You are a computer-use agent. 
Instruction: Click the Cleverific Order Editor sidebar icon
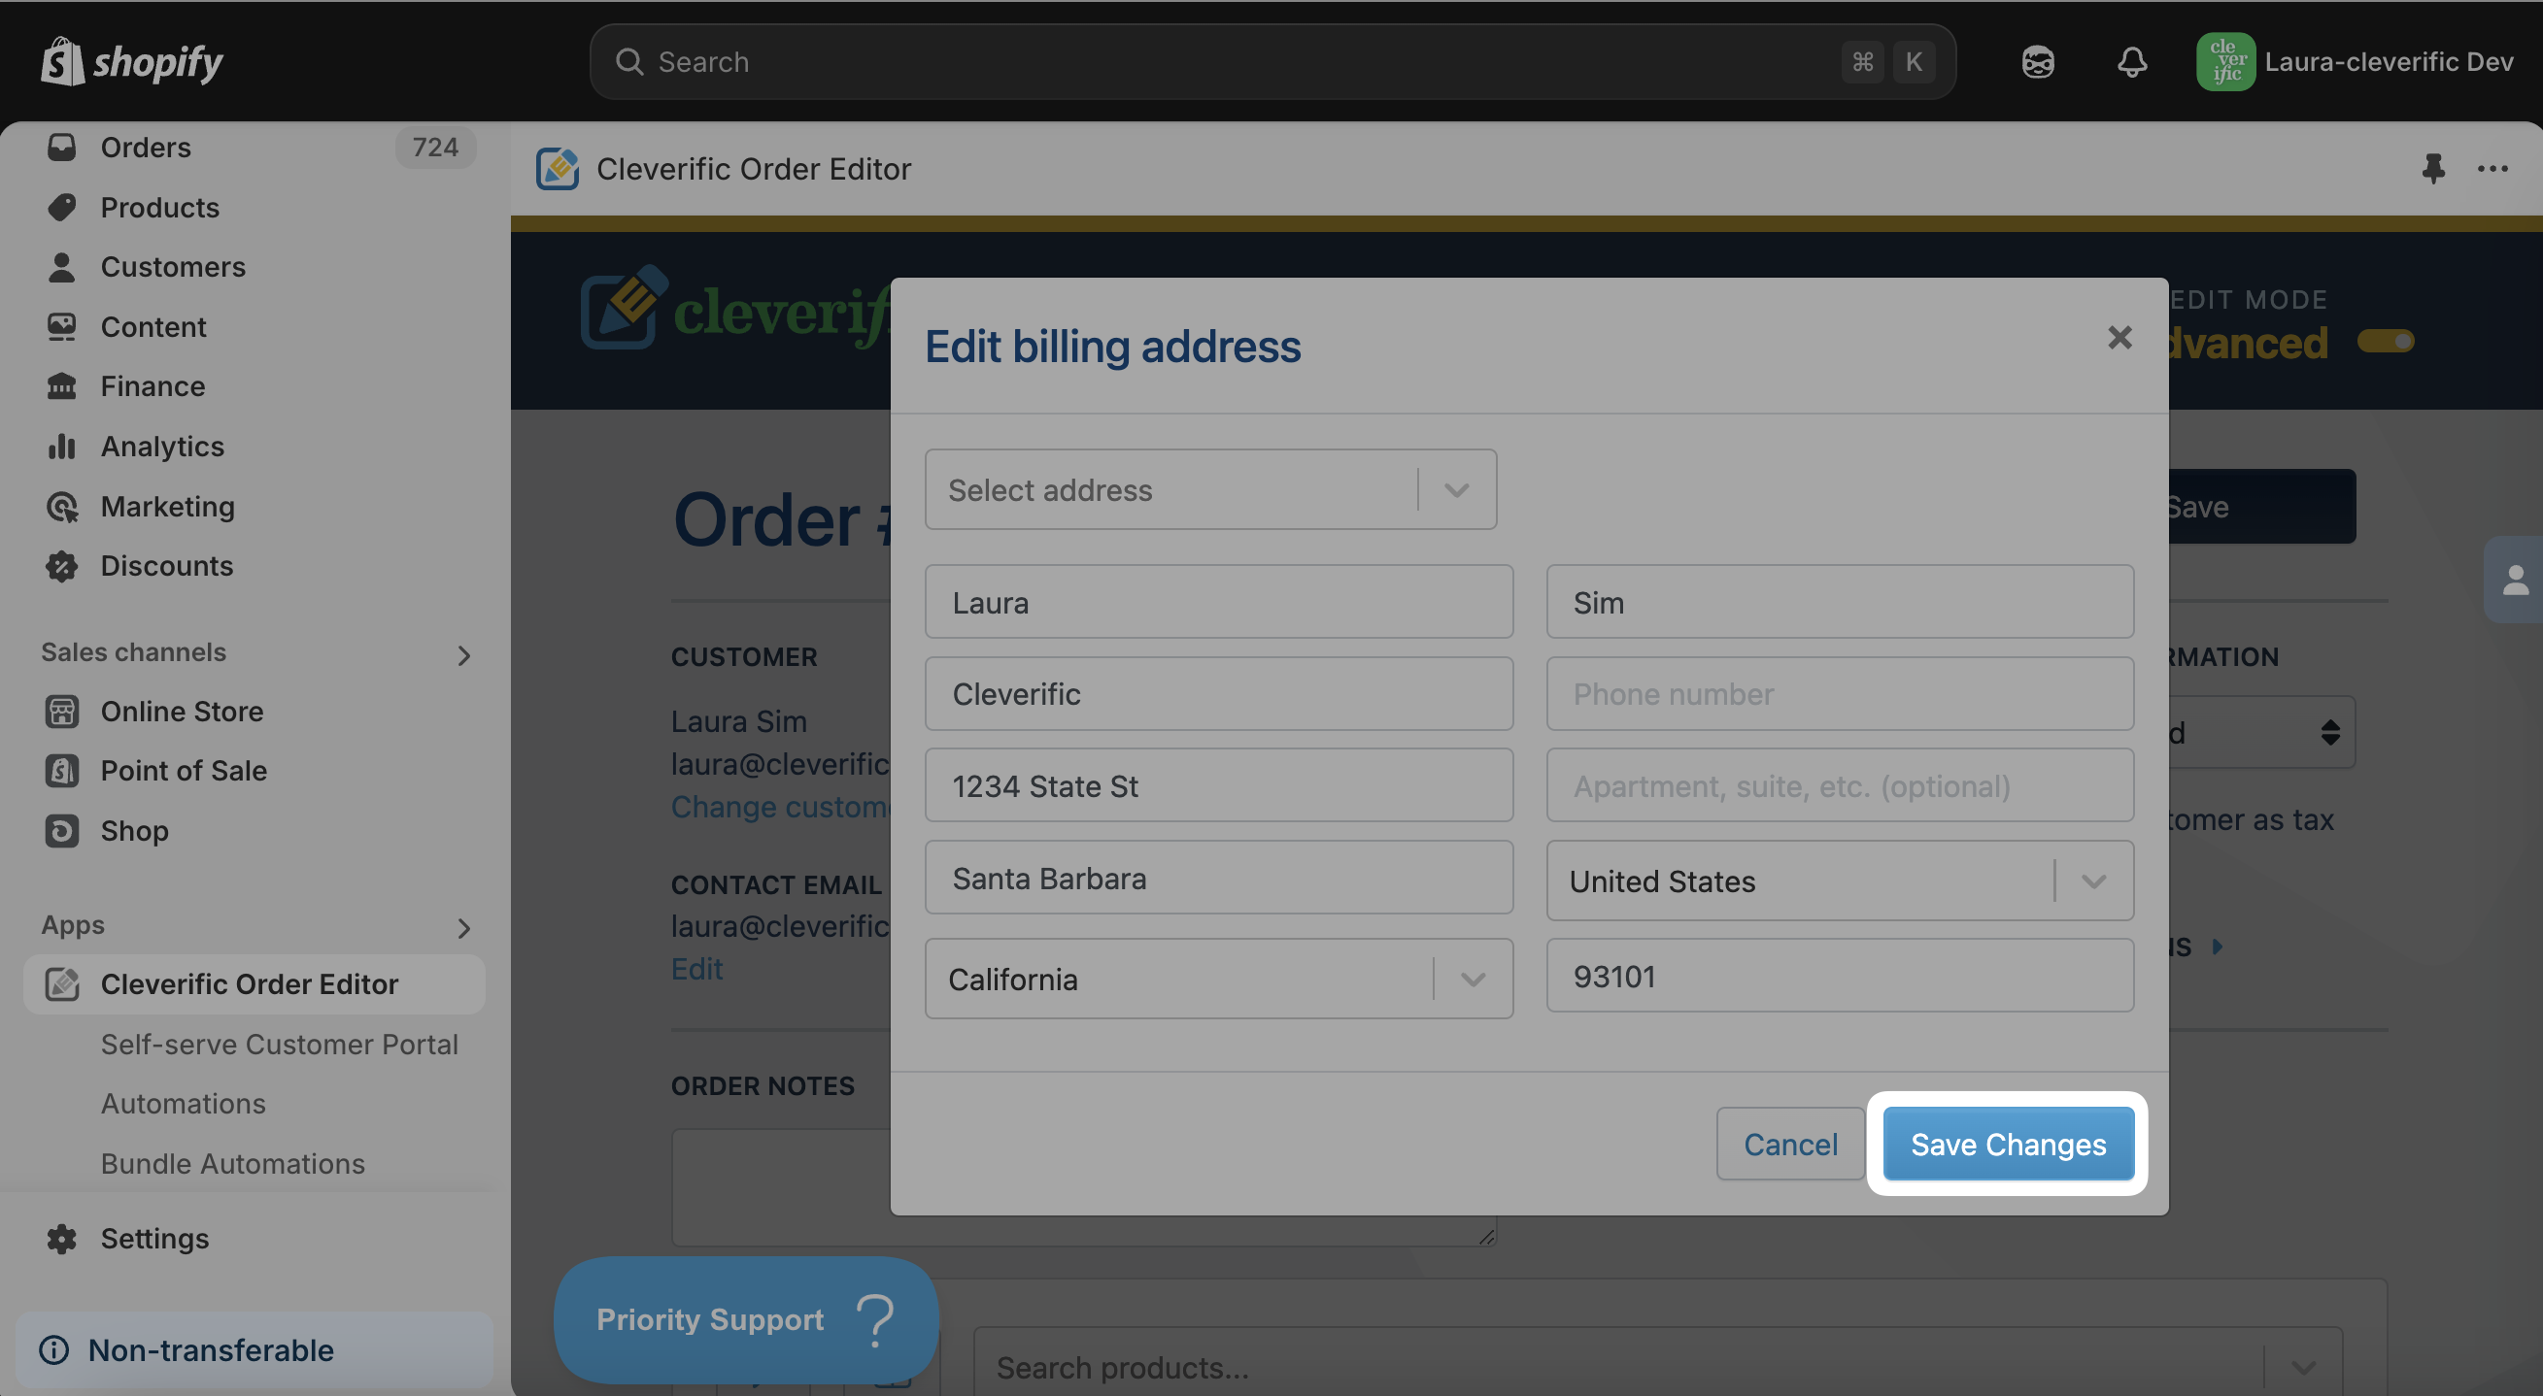click(61, 983)
